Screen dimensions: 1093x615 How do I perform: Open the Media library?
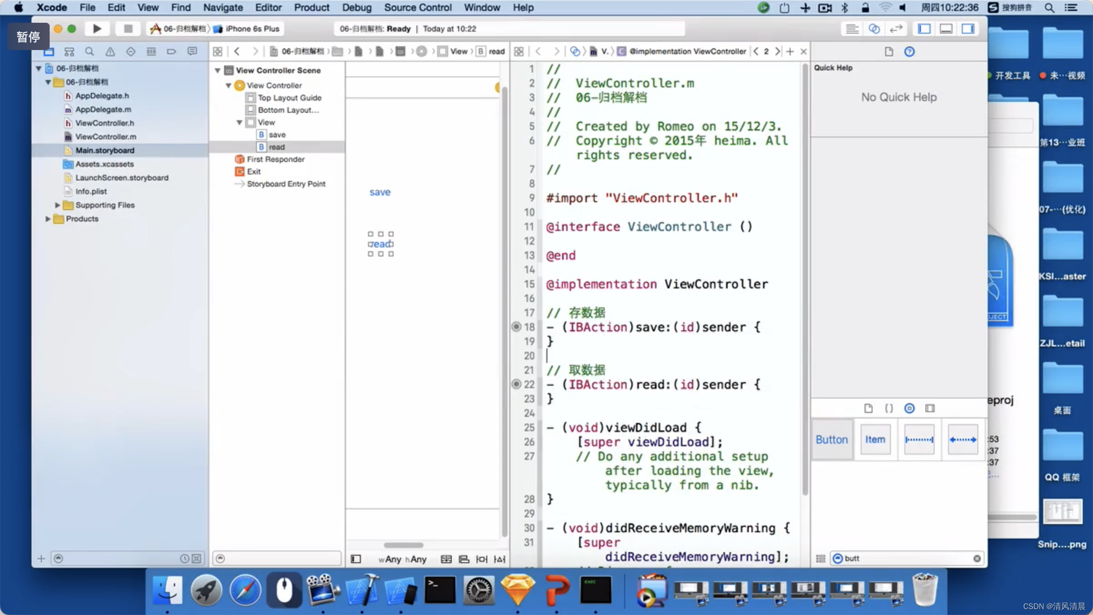[x=930, y=408]
